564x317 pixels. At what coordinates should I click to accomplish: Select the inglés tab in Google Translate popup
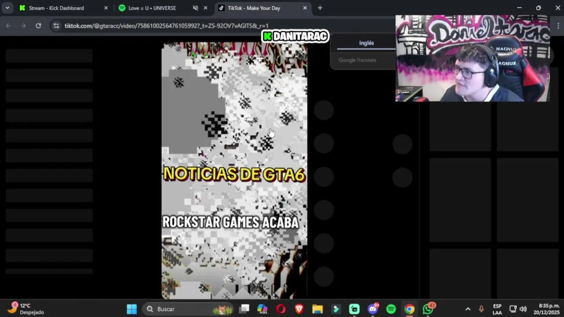pos(366,43)
